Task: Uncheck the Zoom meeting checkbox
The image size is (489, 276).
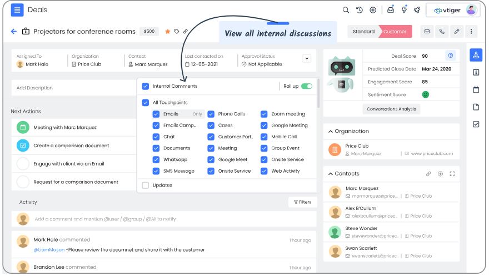Action: [x=264, y=114]
